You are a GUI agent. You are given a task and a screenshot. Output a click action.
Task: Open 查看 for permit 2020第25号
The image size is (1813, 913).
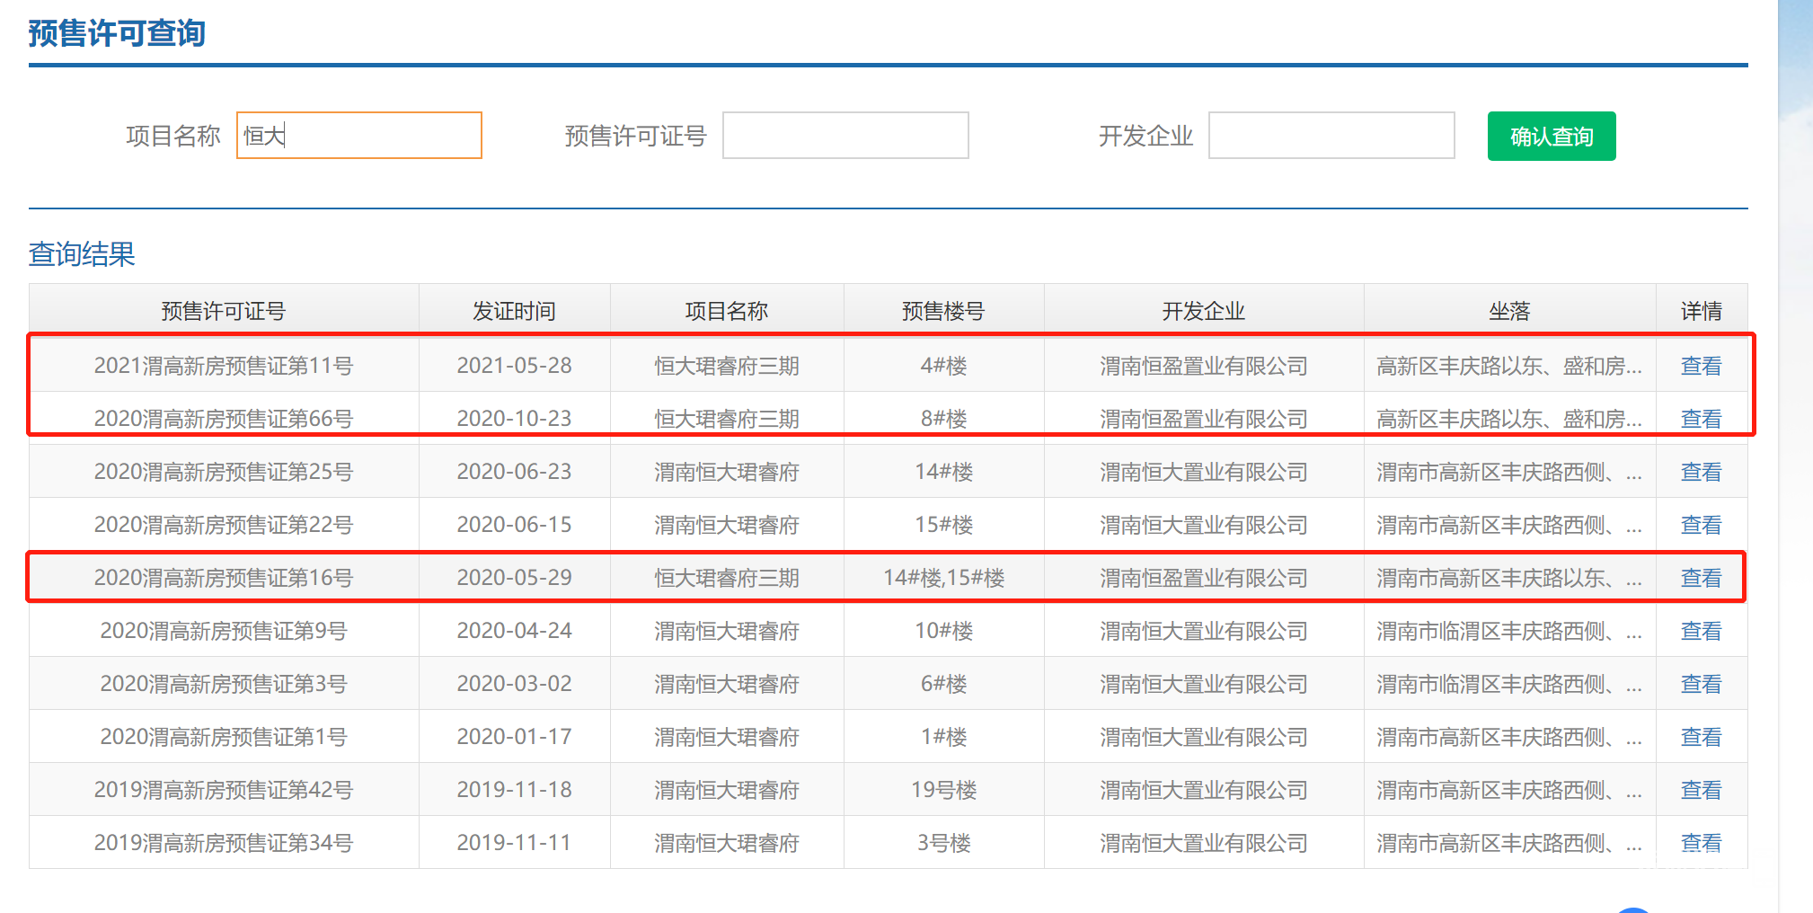1701,472
